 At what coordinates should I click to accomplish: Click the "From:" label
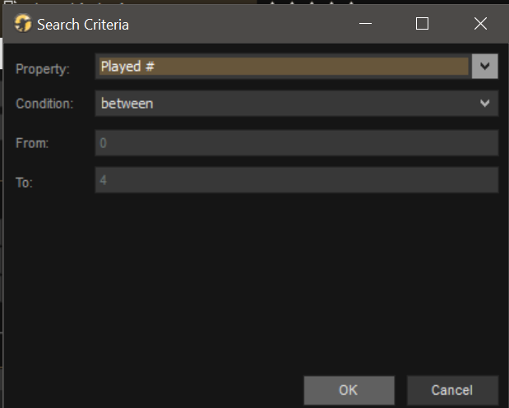click(x=32, y=143)
